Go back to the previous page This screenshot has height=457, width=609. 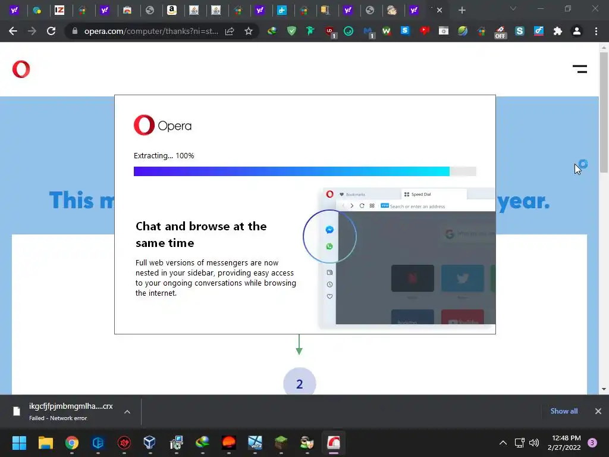pyautogui.click(x=13, y=31)
